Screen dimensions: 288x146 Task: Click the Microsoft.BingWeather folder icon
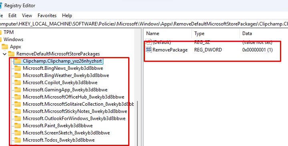[18, 75]
